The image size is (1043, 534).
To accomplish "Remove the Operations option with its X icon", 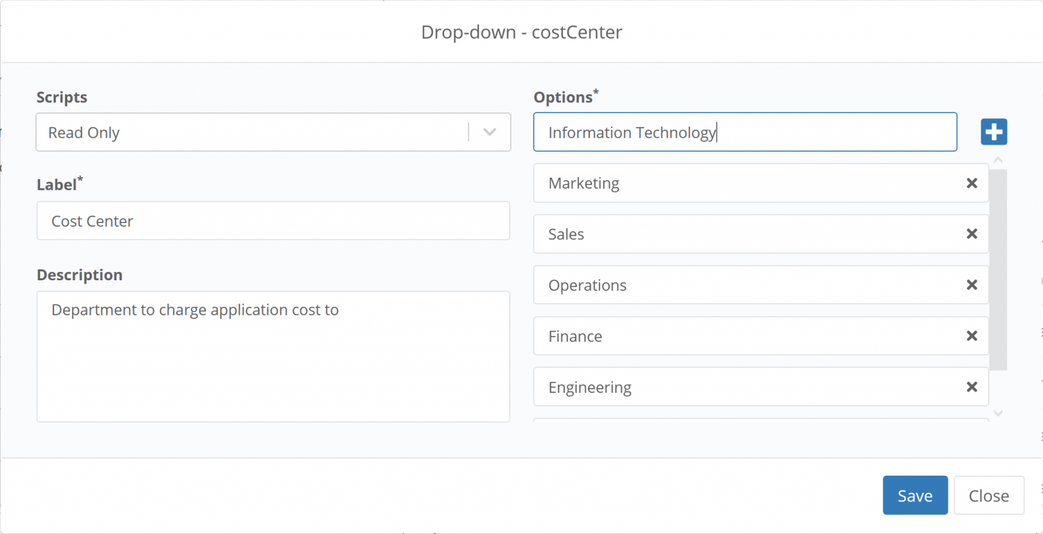I will pos(972,284).
